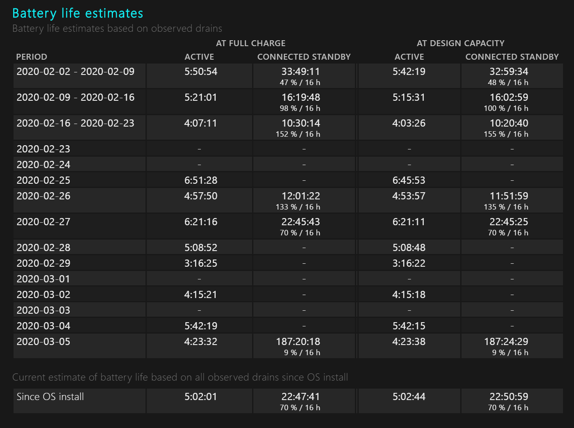Click the standby value "22:50:59"
Screen dimensions: 574x428
(509, 397)
